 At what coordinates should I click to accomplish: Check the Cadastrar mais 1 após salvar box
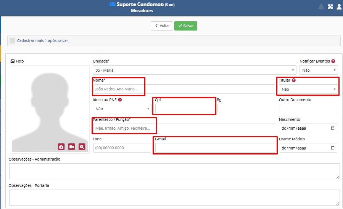12,40
